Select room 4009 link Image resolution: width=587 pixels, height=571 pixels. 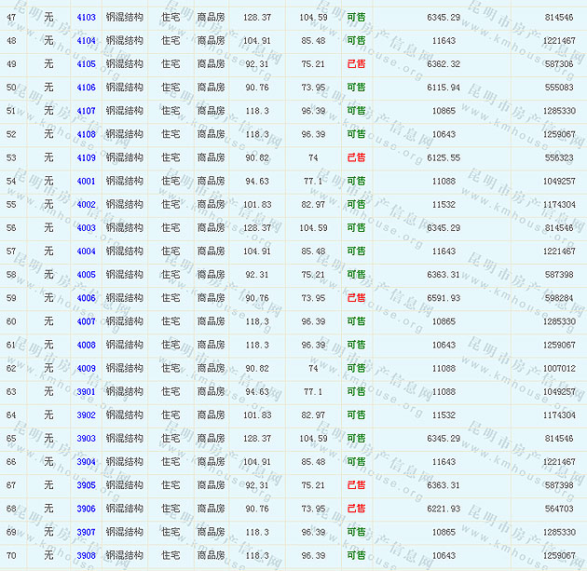tap(86, 369)
